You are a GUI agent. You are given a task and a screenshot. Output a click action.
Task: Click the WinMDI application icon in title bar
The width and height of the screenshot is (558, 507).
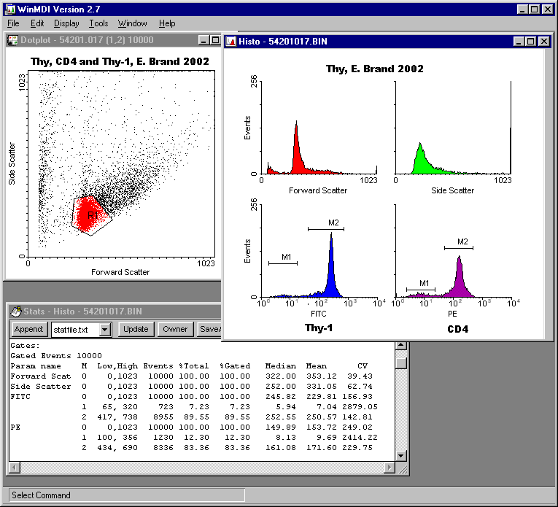tap(9, 9)
